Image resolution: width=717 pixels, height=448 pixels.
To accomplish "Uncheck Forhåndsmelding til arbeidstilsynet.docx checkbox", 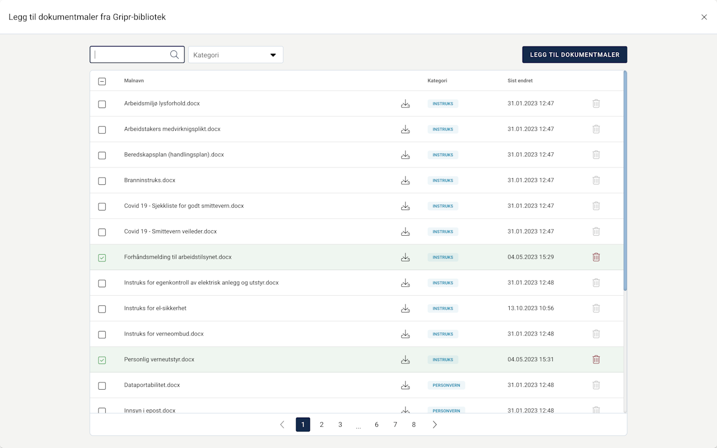I will [102, 258].
